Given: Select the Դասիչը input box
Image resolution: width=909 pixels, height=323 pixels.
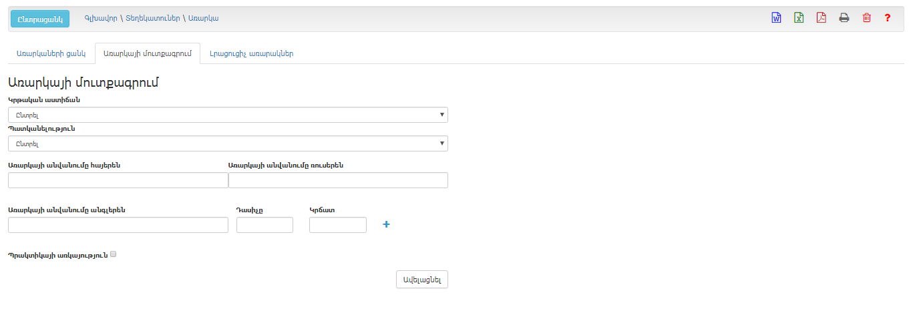Looking at the screenshot, I should (264, 225).
